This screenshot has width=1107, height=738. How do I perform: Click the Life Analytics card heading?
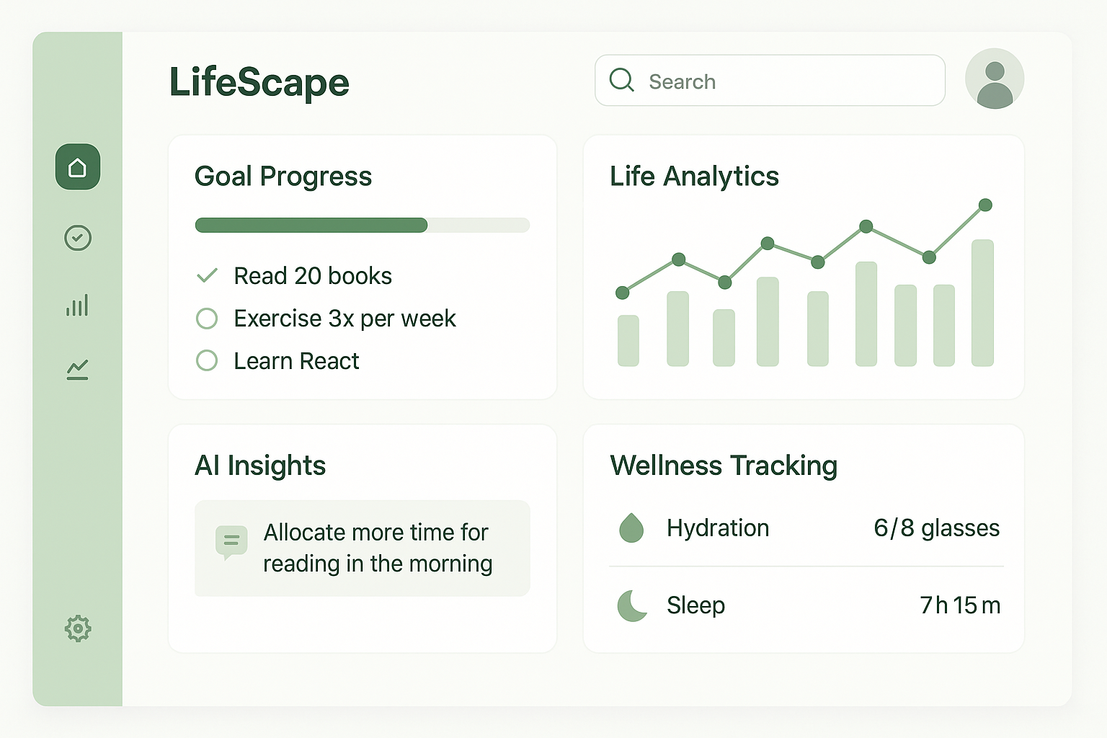coord(694,176)
